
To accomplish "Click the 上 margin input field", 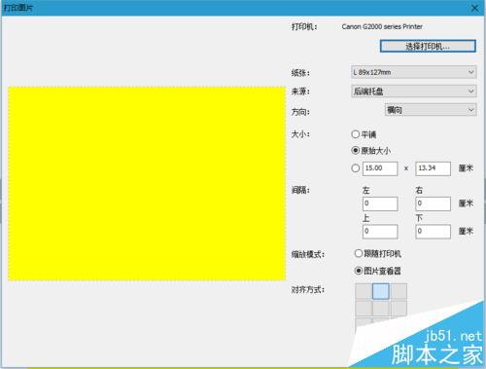I will coord(380,232).
